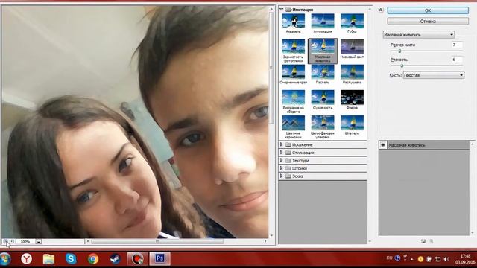
Task: Collapse the Имитация filter folder
Action: pyautogui.click(x=282, y=10)
